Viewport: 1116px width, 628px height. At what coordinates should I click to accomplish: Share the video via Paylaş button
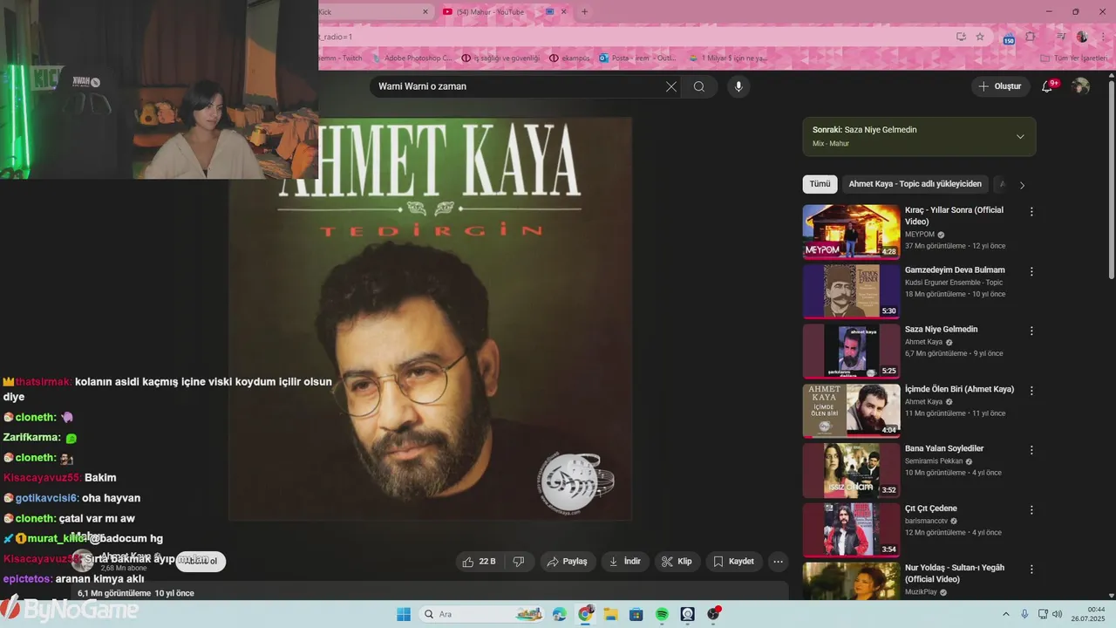(x=567, y=562)
